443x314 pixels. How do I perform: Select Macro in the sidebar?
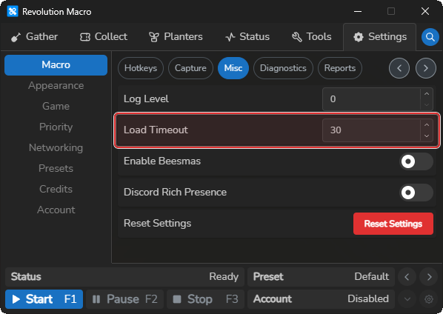pos(56,65)
